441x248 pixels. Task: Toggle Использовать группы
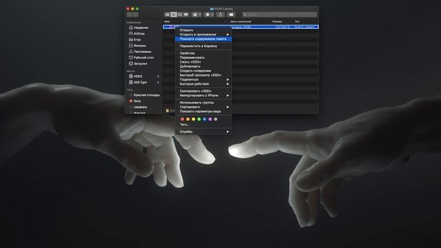click(203, 103)
